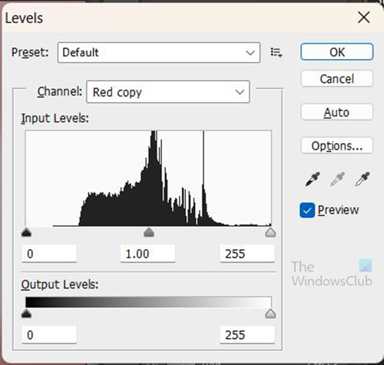Viewport: 384px width, 365px height.
Task: Click the input shadows black slider
Action: [x=26, y=232]
